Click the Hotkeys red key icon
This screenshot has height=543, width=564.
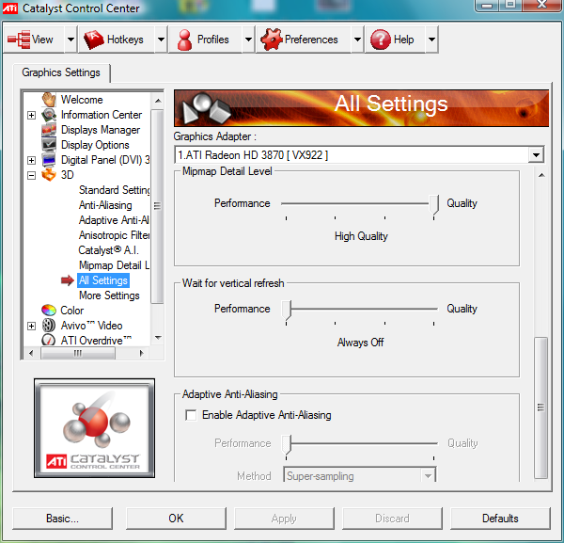pos(93,40)
